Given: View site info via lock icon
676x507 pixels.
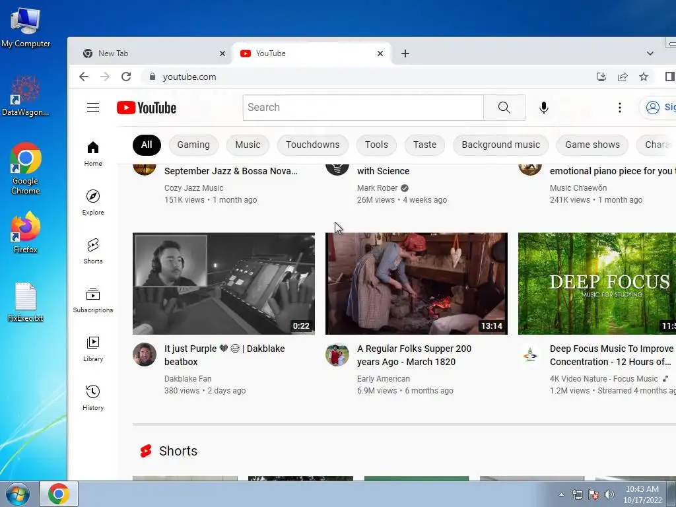Looking at the screenshot, I should 152,77.
